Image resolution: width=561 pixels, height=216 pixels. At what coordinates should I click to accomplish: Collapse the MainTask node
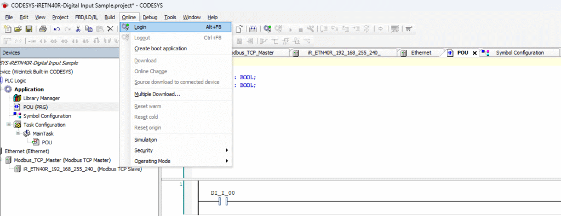(18, 133)
